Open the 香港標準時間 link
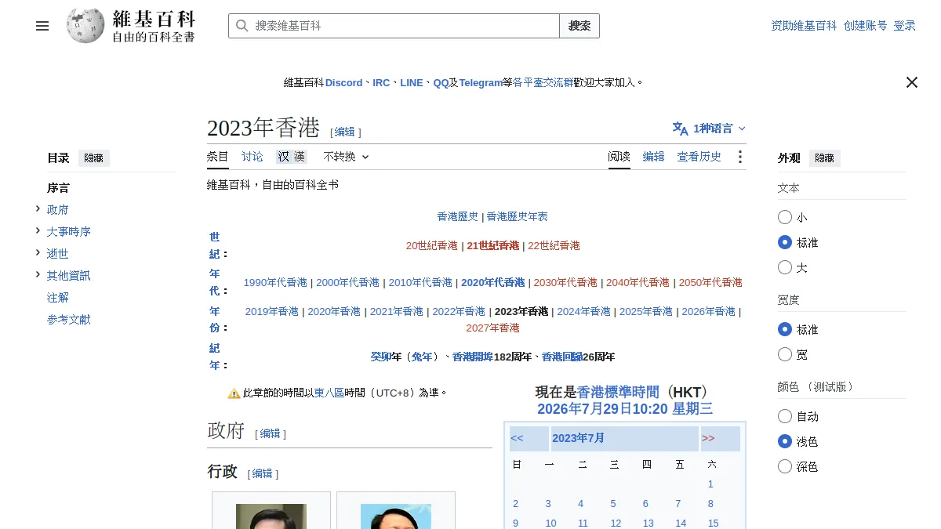The height and width of the screenshot is (529, 941). pos(619,392)
